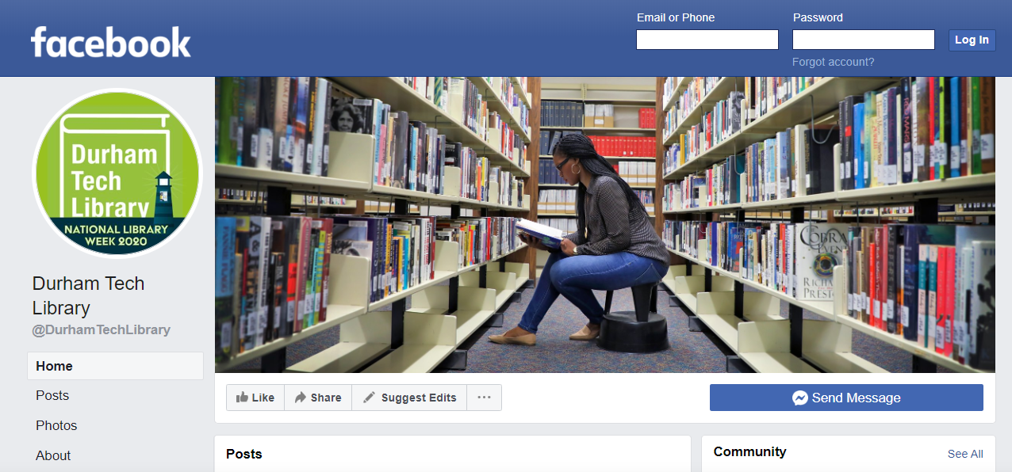Open the Forgot account? link

834,62
